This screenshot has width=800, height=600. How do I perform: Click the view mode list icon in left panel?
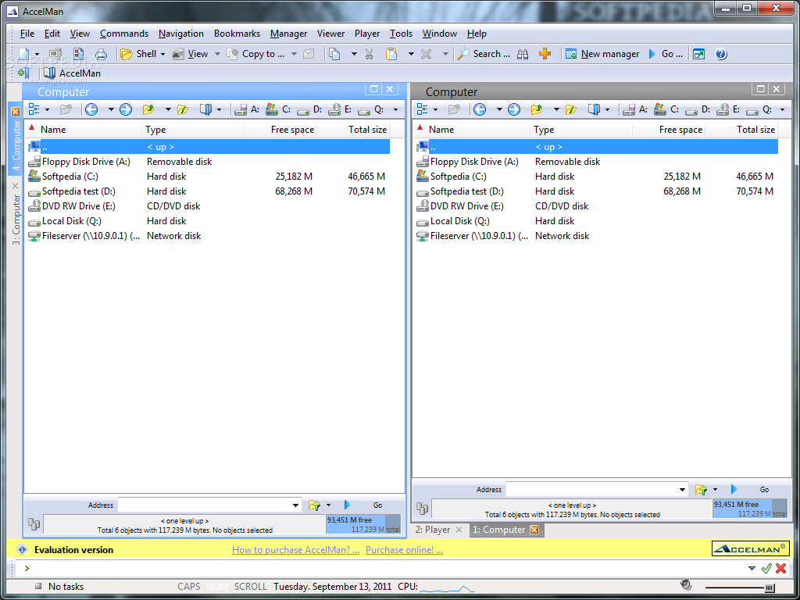point(34,109)
